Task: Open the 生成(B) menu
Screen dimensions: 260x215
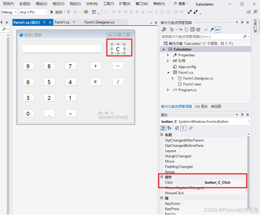Action: tap(25, 4)
